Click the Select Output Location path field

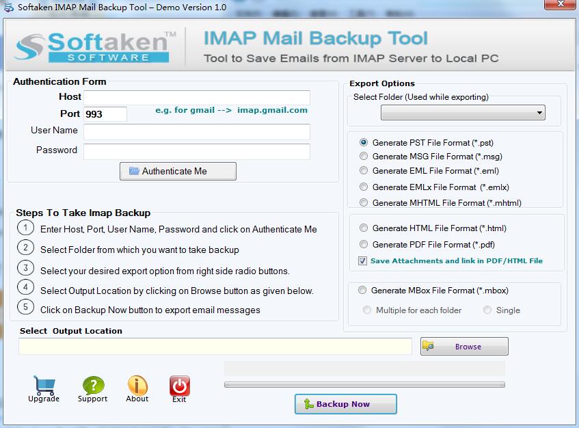pos(215,347)
